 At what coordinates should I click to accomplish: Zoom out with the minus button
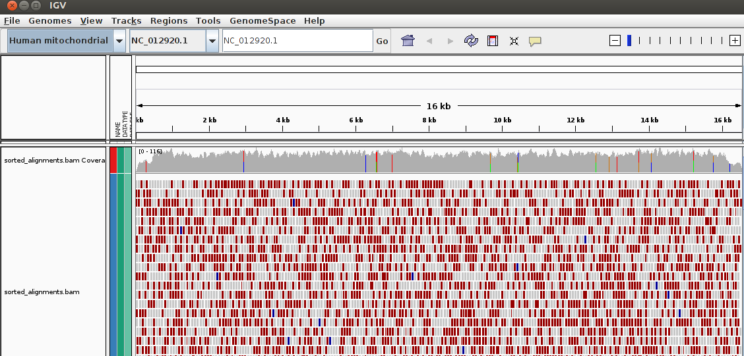click(x=615, y=41)
